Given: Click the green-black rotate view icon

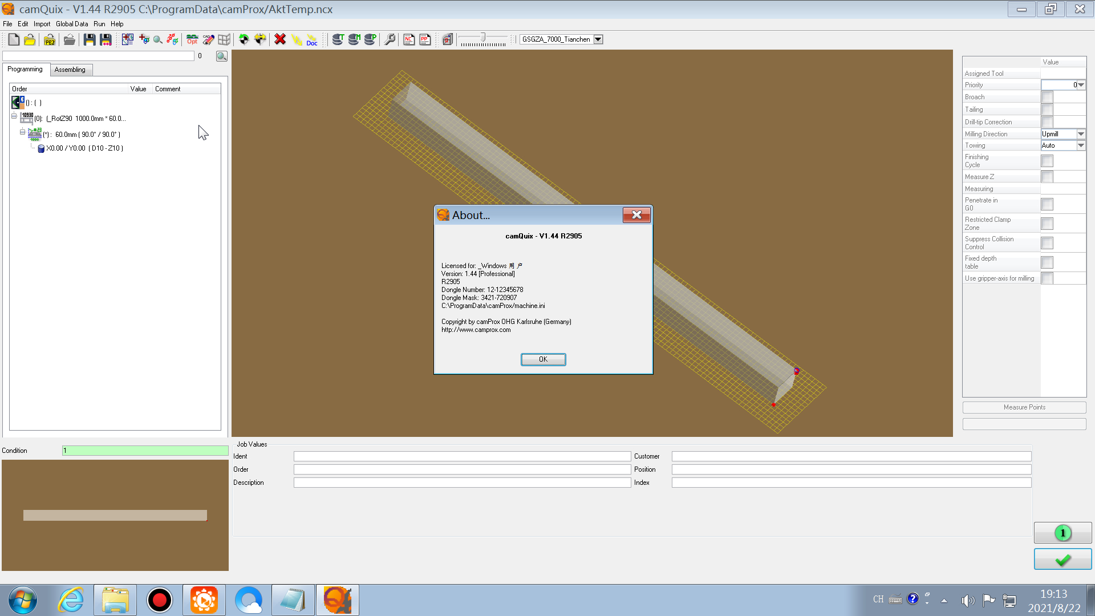Looking at the screenshot, I should click(x=244, y=39).
